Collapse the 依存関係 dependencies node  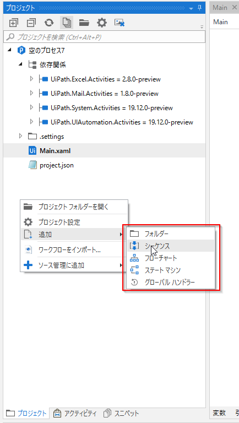coord(20,64)
